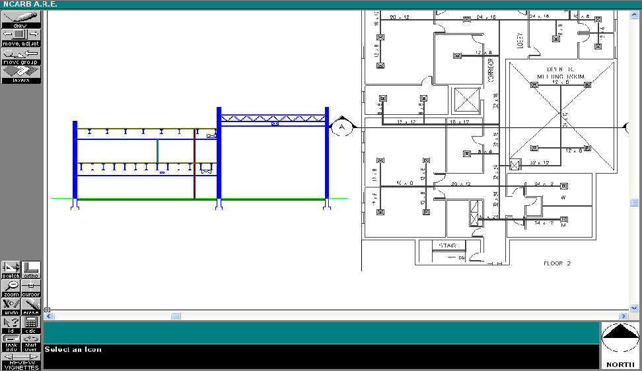Click the teal vertical element in section
This screenshot has width=642, height=371.
(157, 151)
